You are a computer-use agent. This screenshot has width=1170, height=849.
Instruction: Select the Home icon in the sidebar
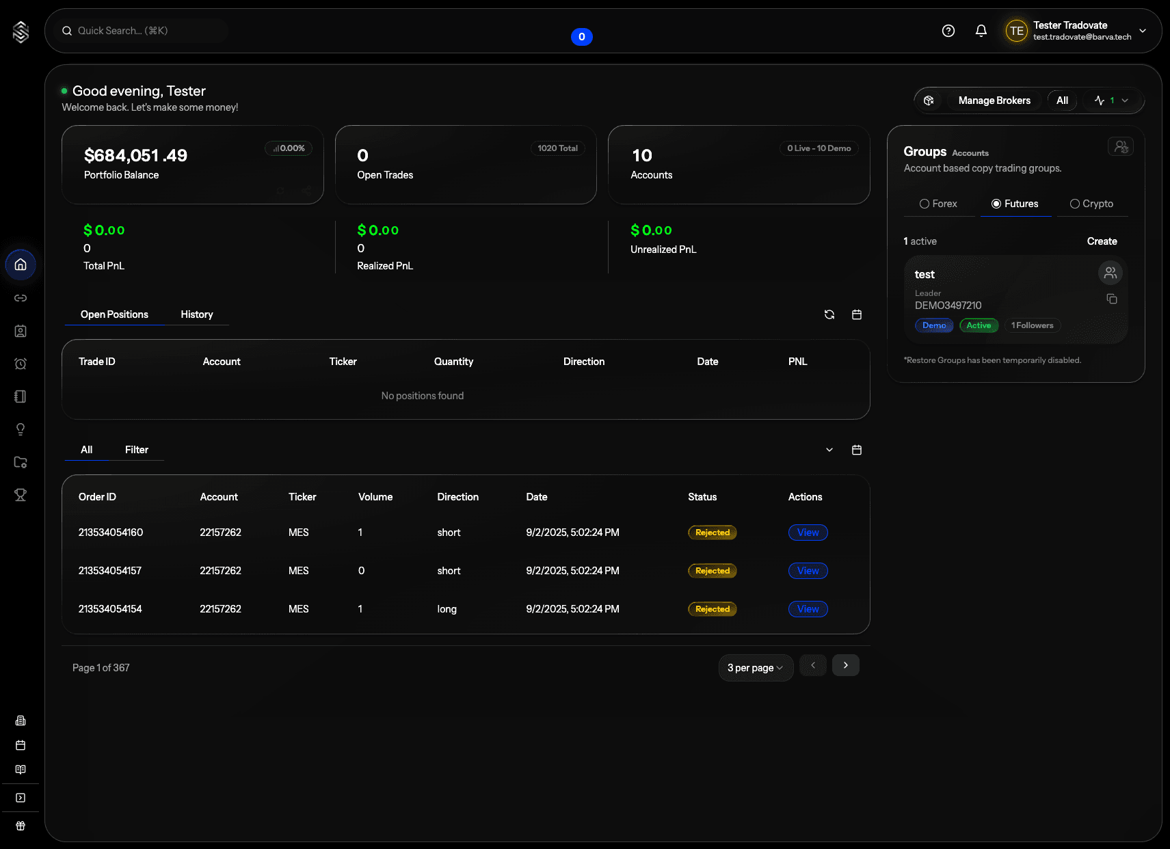(21, 265)
